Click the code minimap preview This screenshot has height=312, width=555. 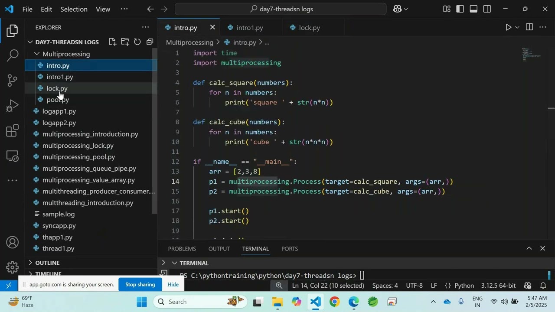531,55
